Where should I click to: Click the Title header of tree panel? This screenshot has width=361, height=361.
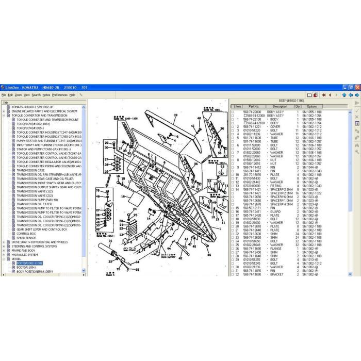(44, 103)
